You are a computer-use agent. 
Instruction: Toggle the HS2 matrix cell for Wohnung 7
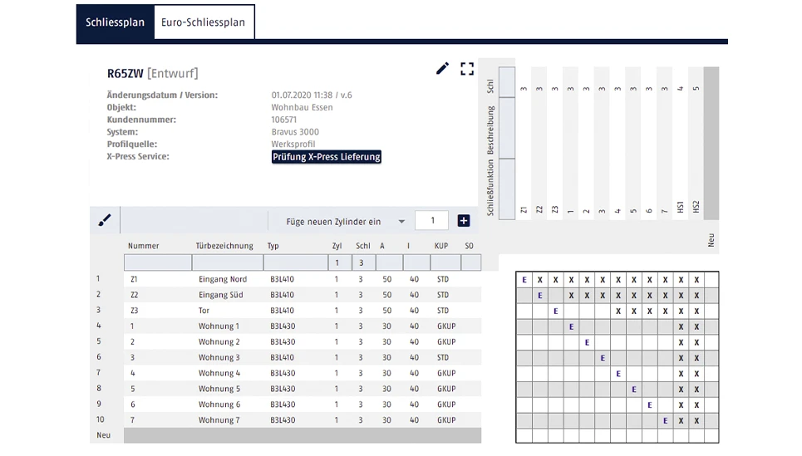coord(696,420)
